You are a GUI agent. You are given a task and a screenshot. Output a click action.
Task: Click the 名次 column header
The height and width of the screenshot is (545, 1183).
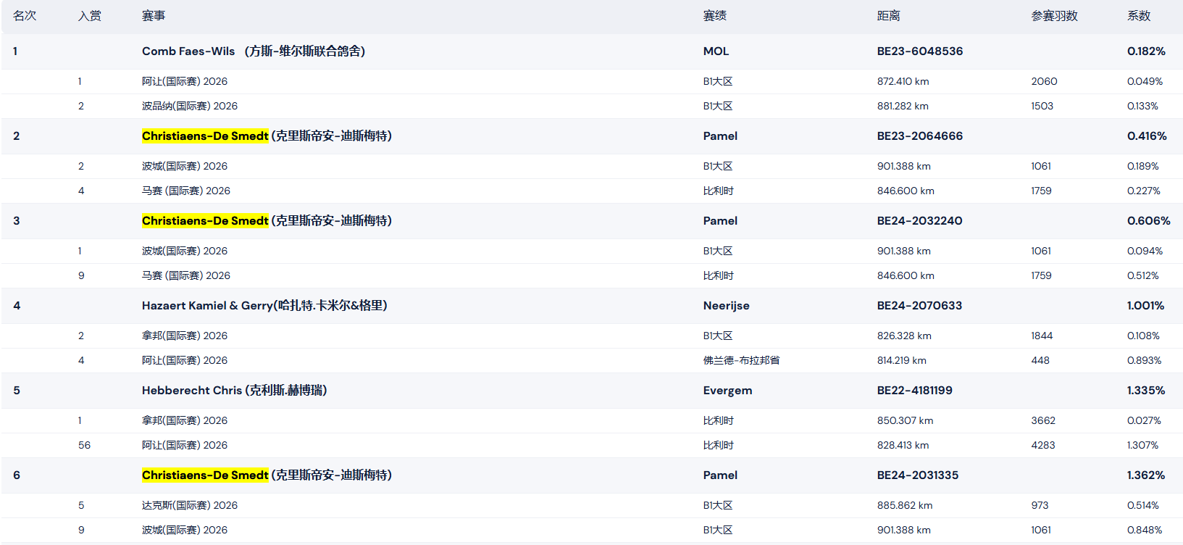coord(25,16)
